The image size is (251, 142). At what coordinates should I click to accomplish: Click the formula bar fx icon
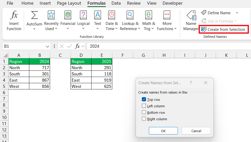(x=77, y=46)
